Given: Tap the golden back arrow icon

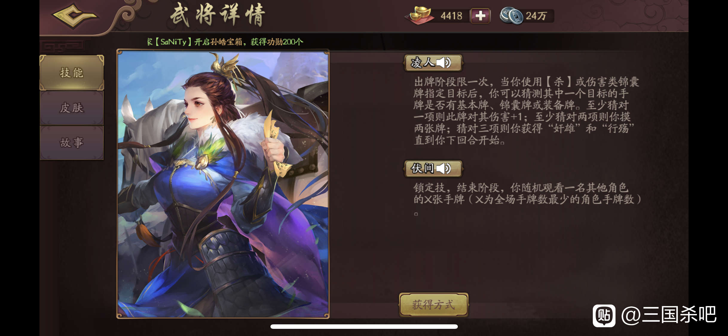Looking at the screenshot, I should pyautogui.click(x=75, y=16).
